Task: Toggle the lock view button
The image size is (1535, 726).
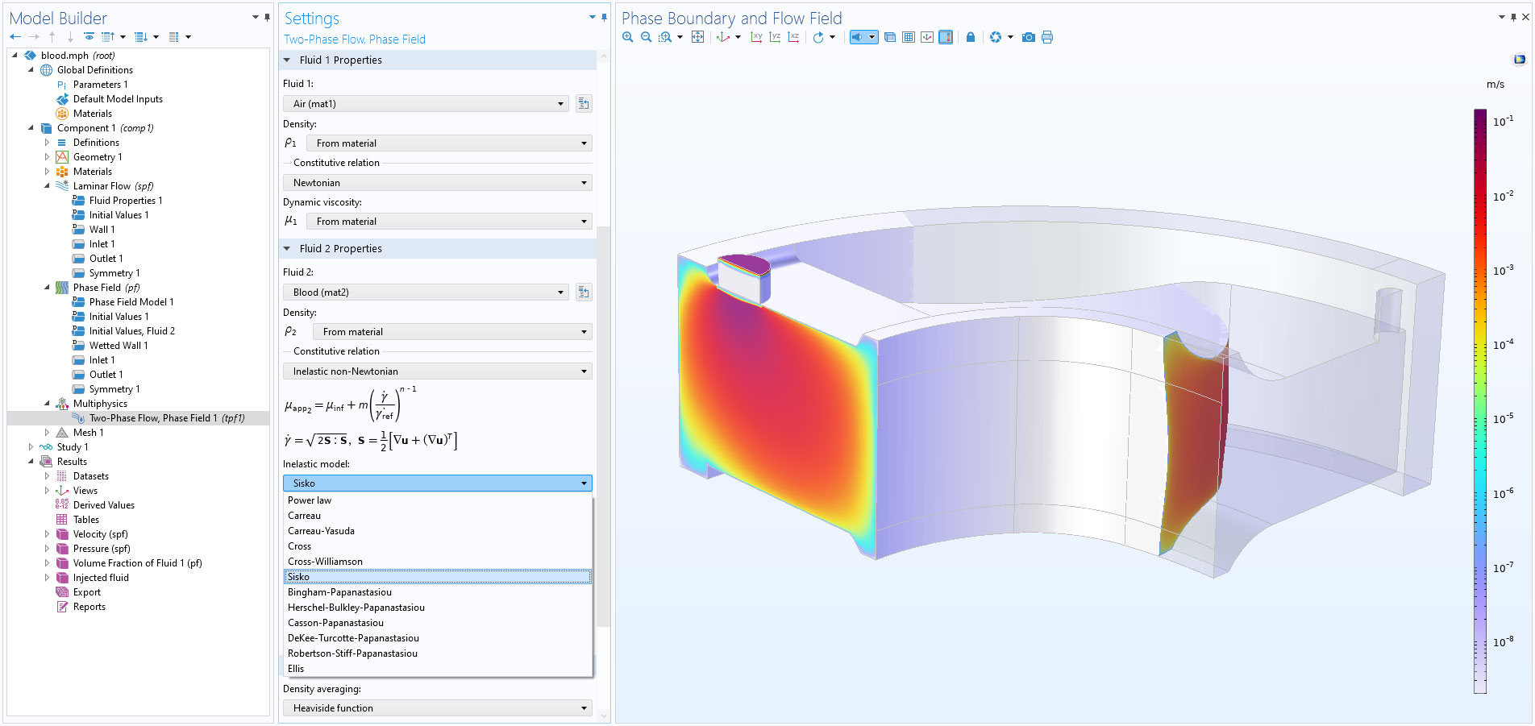Action: (x=971, y=37)
